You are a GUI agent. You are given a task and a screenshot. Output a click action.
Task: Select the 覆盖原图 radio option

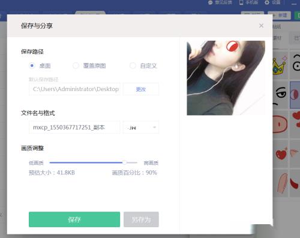pos(76,65)
